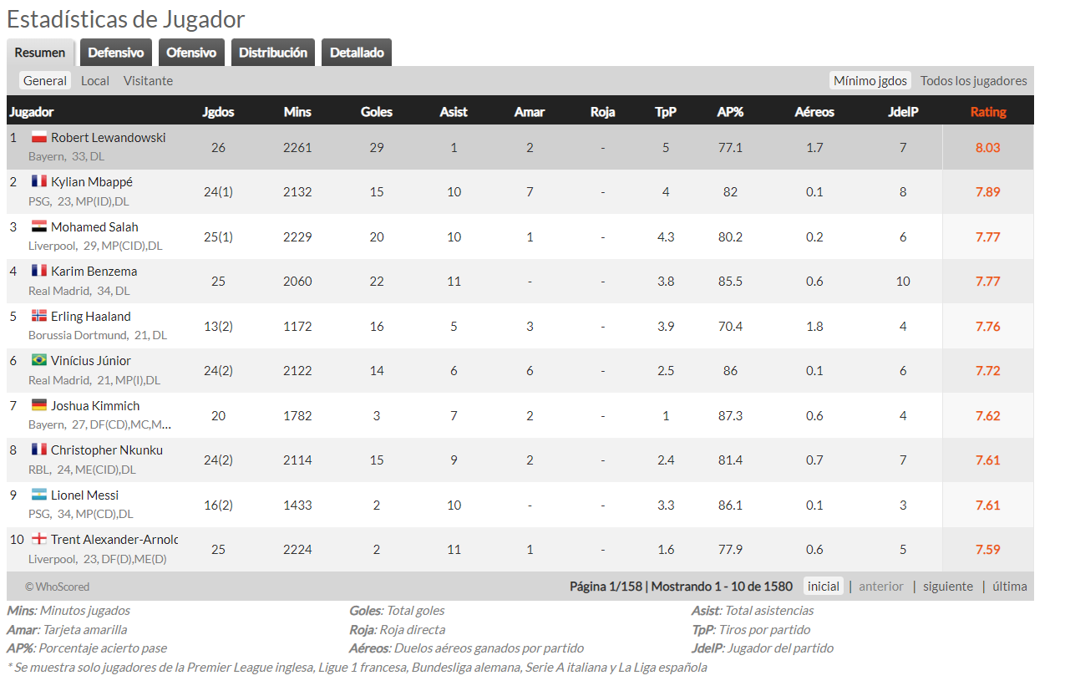Select the Local filter option
Screen dimensions: 1065x696
click(95, 80)
